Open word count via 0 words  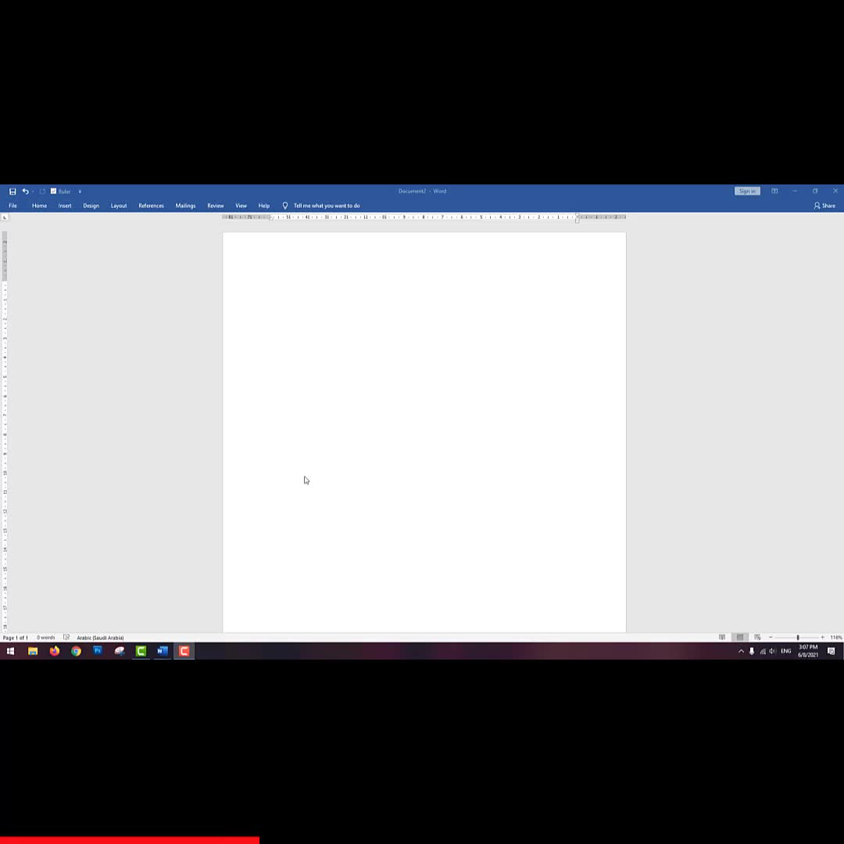point(46,638)
